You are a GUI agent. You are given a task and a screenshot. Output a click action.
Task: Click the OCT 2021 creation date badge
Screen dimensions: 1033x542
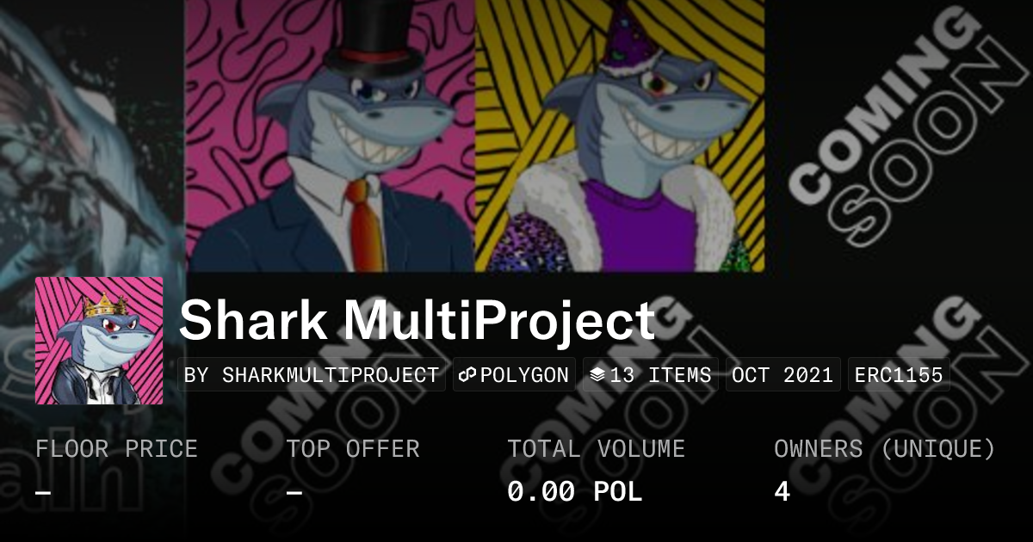point(782,375)
